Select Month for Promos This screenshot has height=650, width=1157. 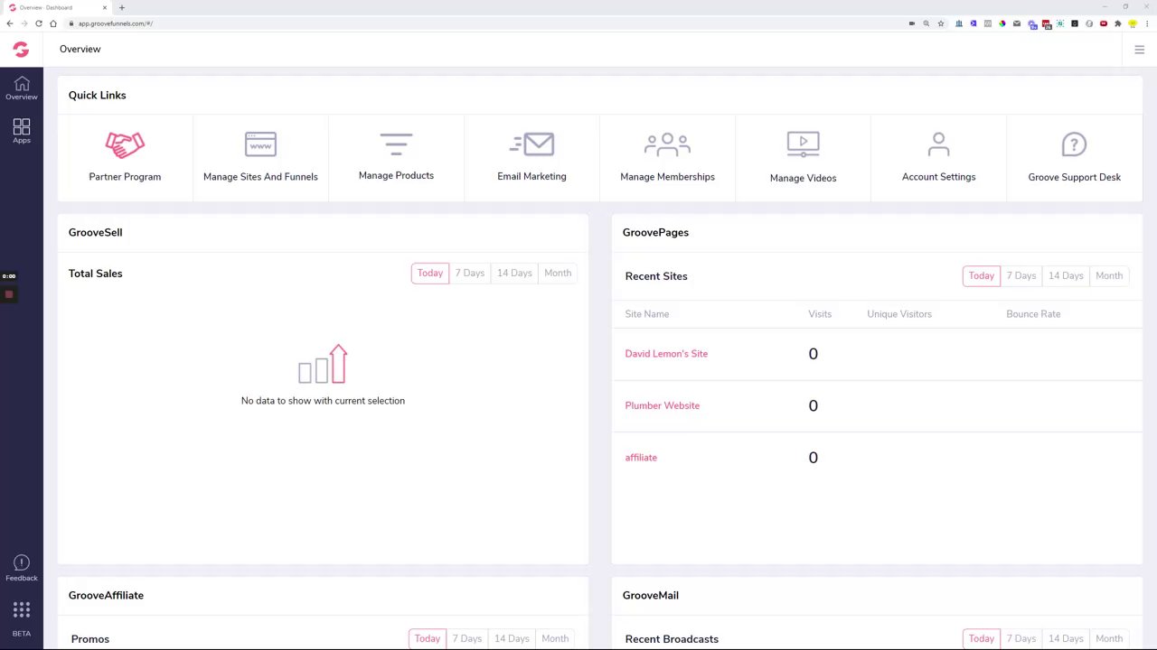pyautogui.click(x=555, y=638)
